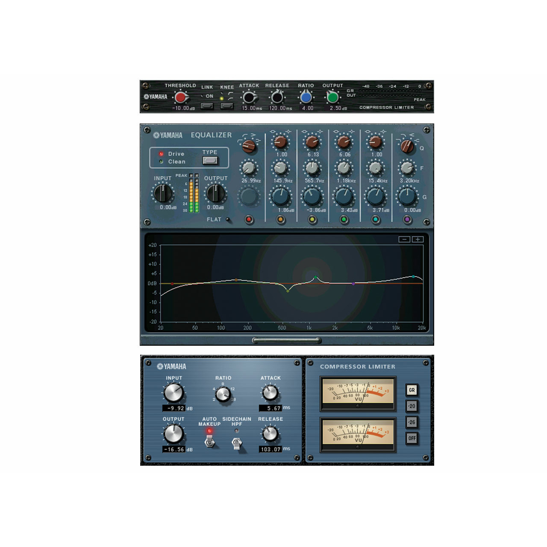547x547 pixels.
Task: Click the 565.7Hz frequency knob
Action: [312, 168]
